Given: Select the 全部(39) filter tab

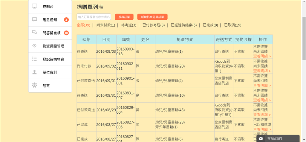Looking at the screenshot, I should pos(84,25).
